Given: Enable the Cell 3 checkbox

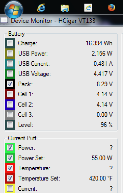Looking at the screenshot, I should click(x=10, y=115).
